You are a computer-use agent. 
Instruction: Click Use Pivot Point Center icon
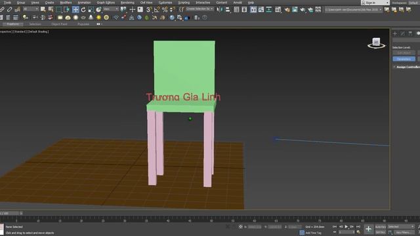click(x=123, y=10)
